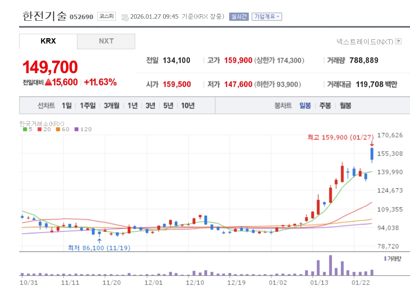Screen dimensions: 410x298
Task: Select the 일봉 daily candle chart
Action: 305,106
